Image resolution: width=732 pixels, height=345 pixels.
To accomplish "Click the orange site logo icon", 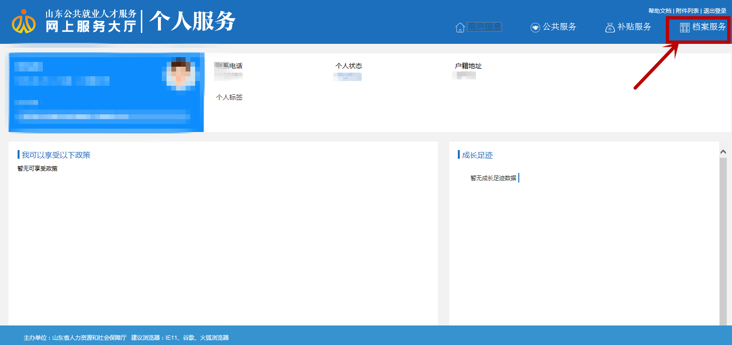I will (24, 21).
